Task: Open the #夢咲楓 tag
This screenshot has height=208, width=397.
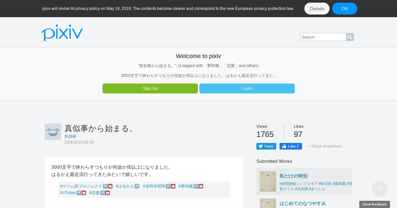Action: tap(186, 186)
